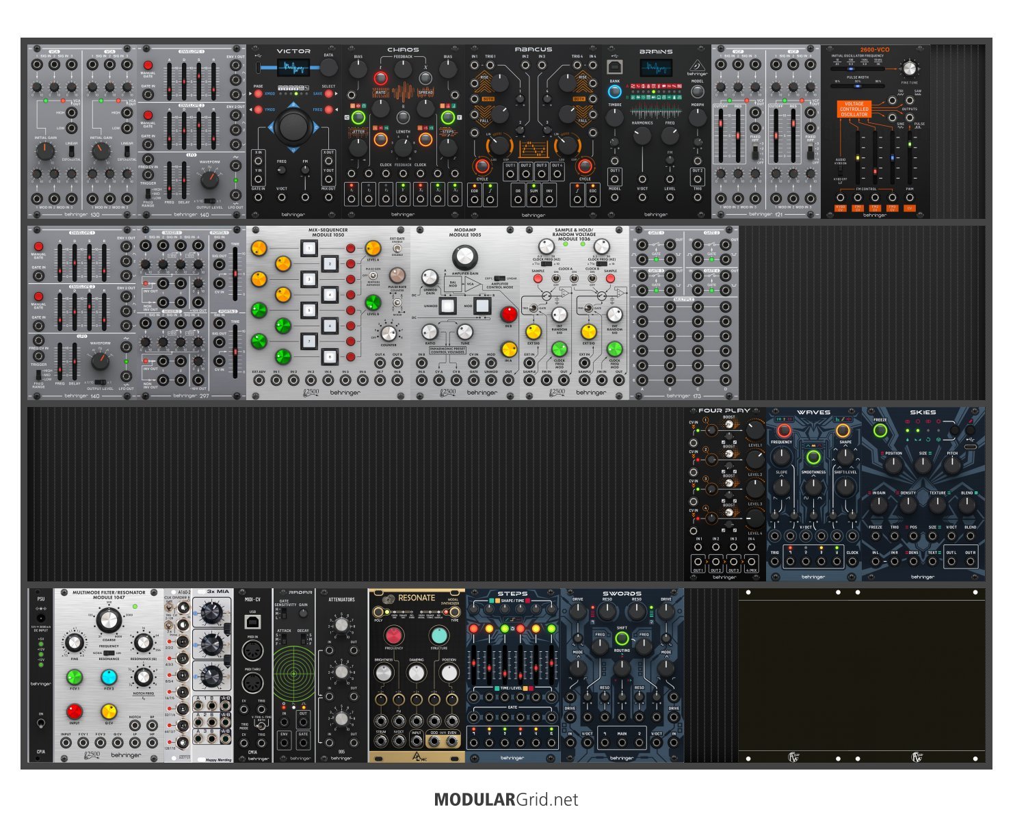The height and width of the screenshot is (814, 1013).
Task: Click the USB port icon on MIDI-CV
Action: click(252, 622)
